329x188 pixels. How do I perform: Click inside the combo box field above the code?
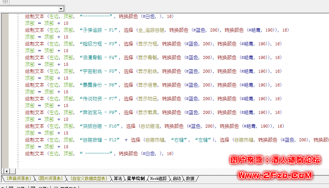coord(30,9)
